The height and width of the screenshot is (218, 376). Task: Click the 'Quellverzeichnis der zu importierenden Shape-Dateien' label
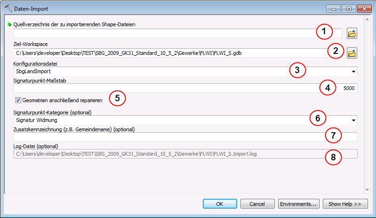(74, 24)
